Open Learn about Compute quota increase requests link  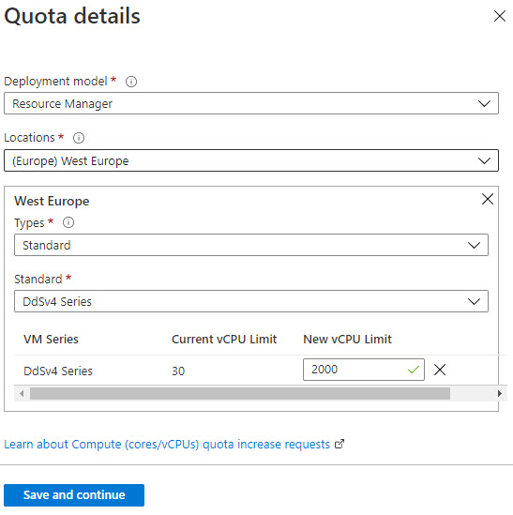click(167, 444)
